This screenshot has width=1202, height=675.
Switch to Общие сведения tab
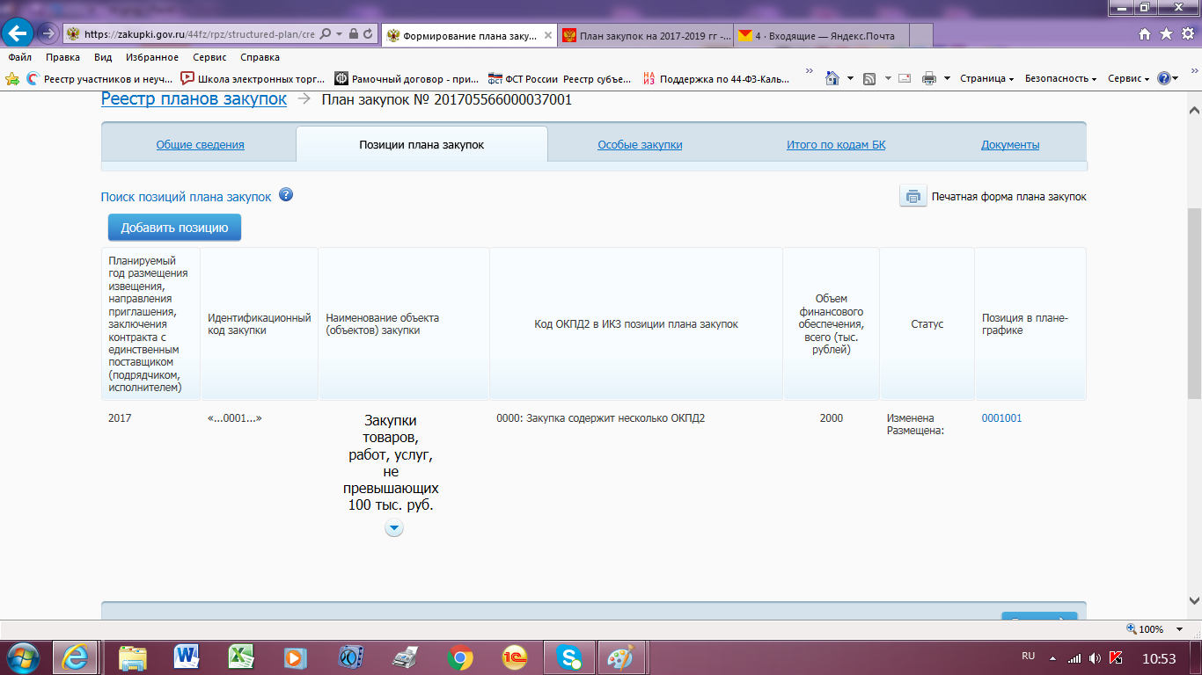200,145
